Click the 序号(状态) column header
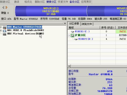This screenshot has height=95, width=127. pos(108,28)
